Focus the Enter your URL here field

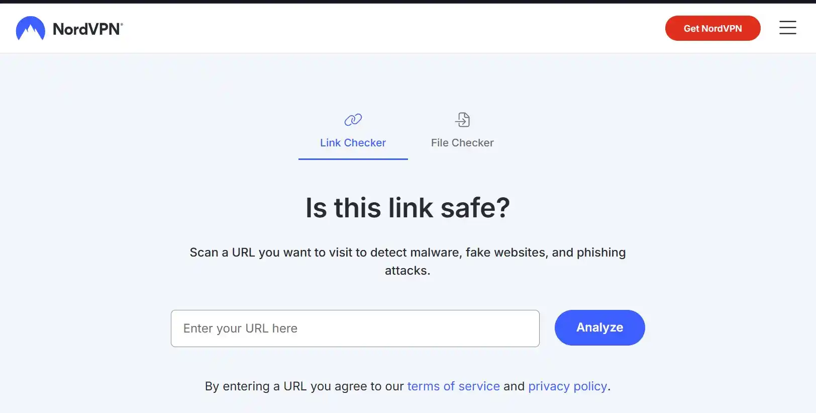click(355, 328)
